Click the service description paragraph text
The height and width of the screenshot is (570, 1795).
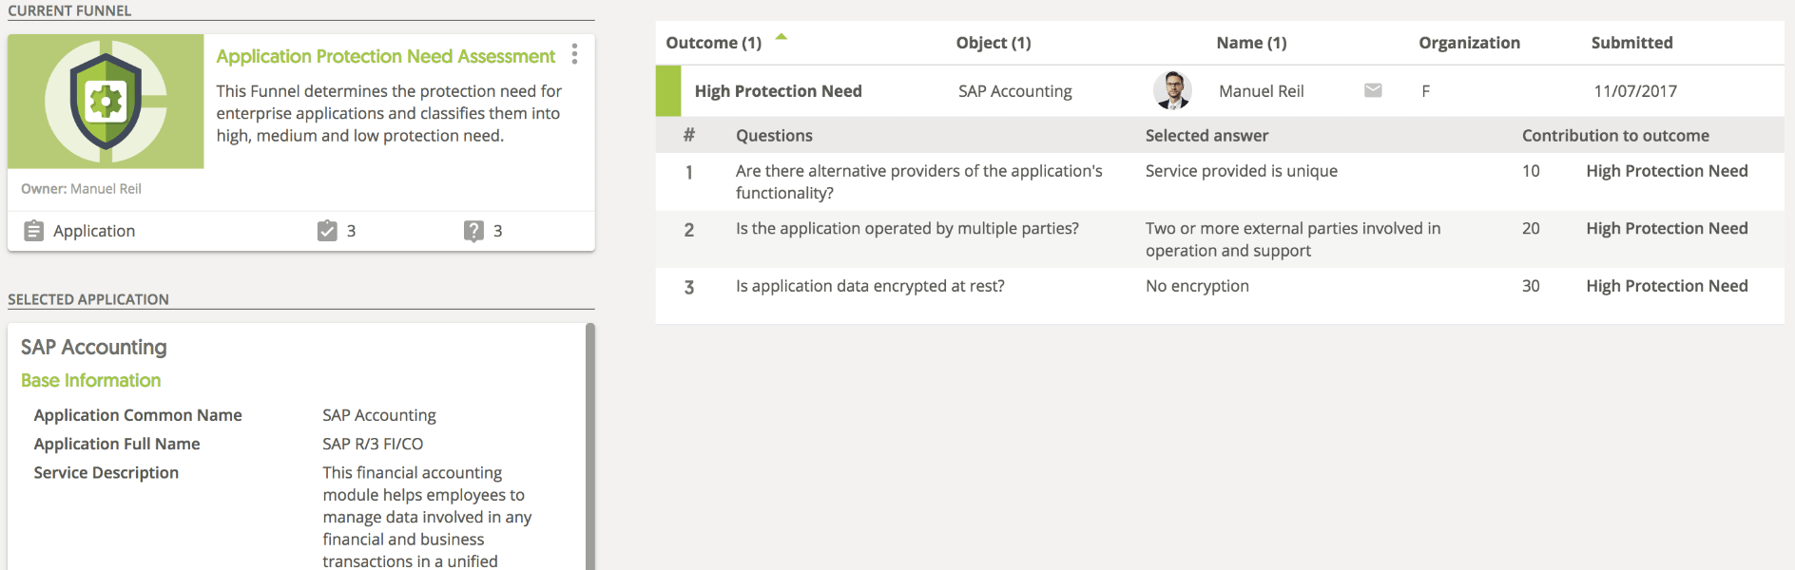[x=427, y=517]
